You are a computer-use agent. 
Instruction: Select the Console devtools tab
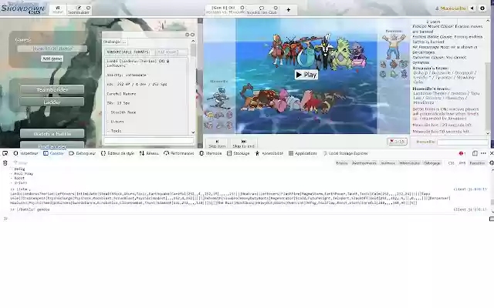[53, 153]
